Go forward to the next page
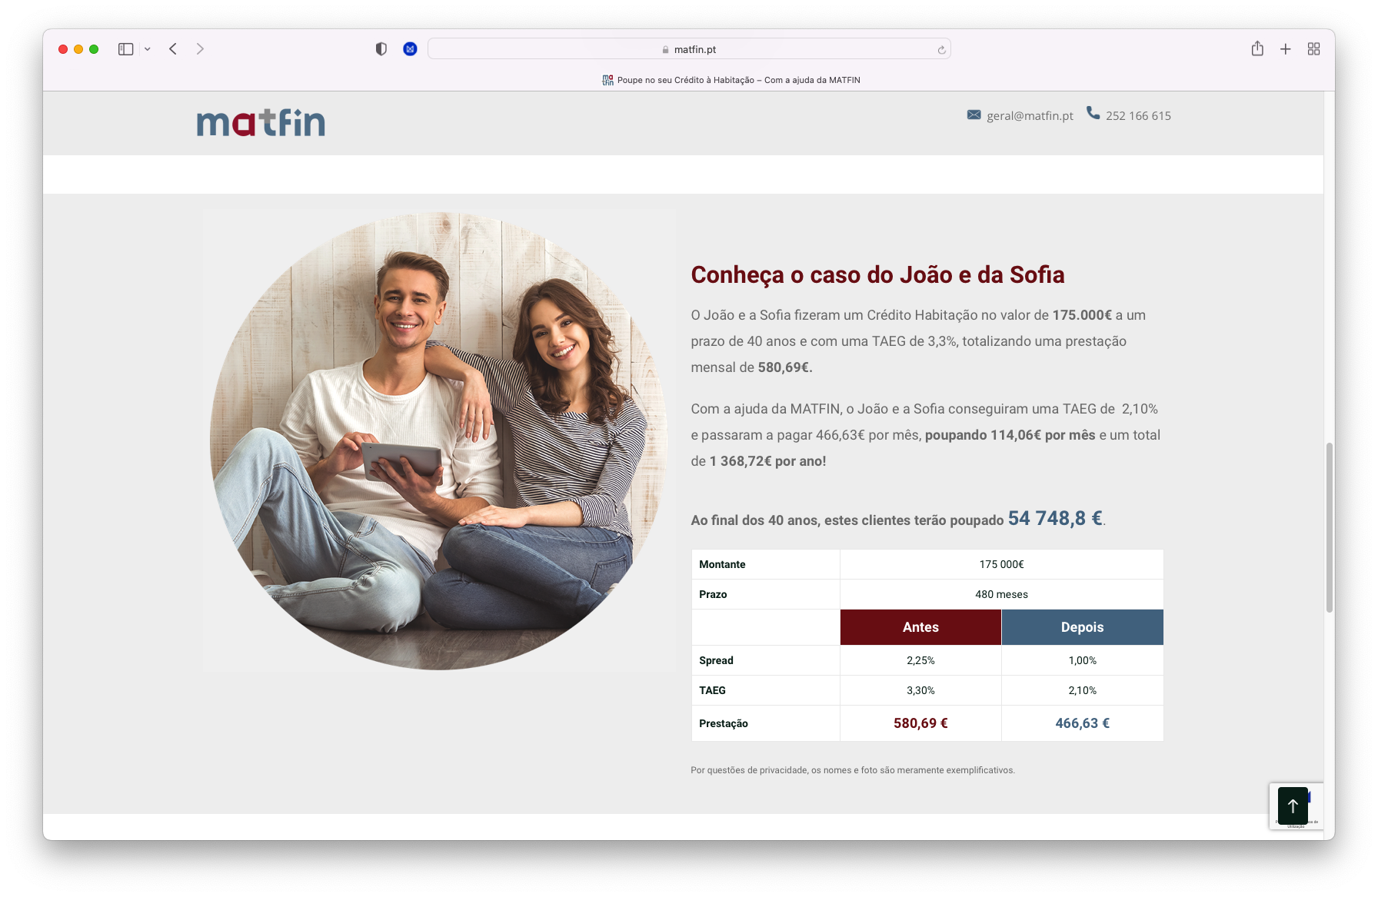 (x=200, y=49)
